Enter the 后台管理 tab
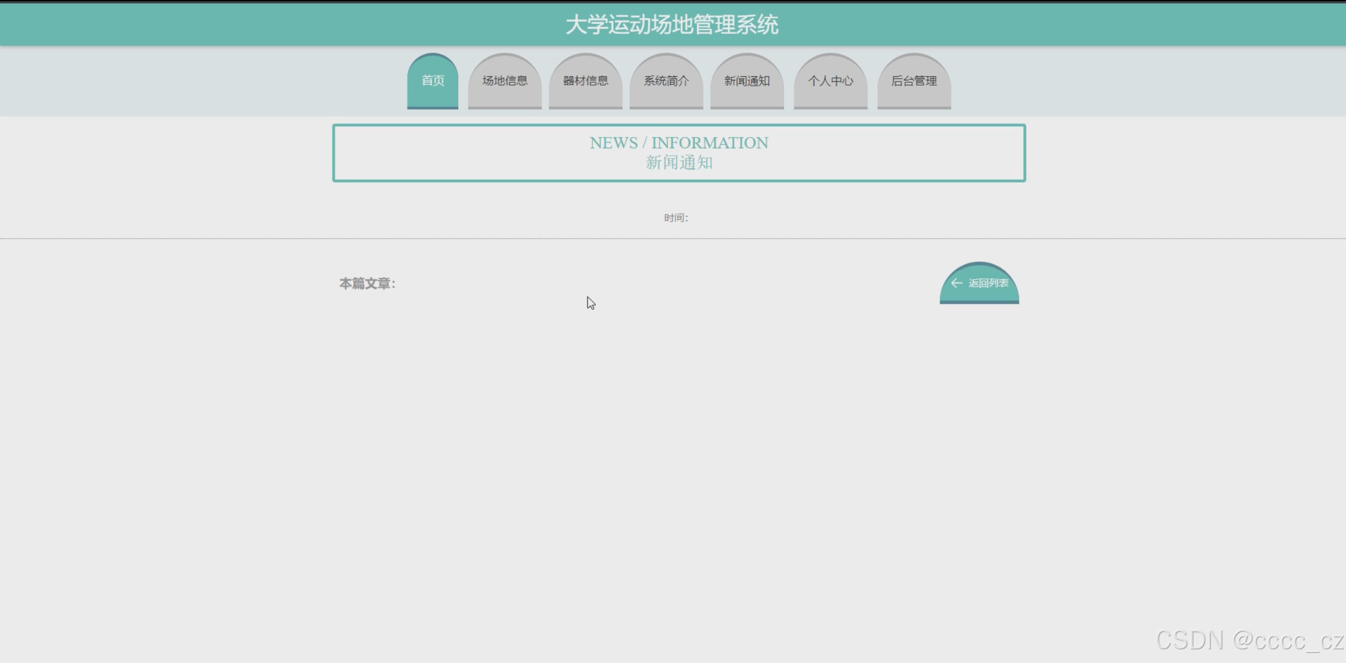 [x=913, y=81]
